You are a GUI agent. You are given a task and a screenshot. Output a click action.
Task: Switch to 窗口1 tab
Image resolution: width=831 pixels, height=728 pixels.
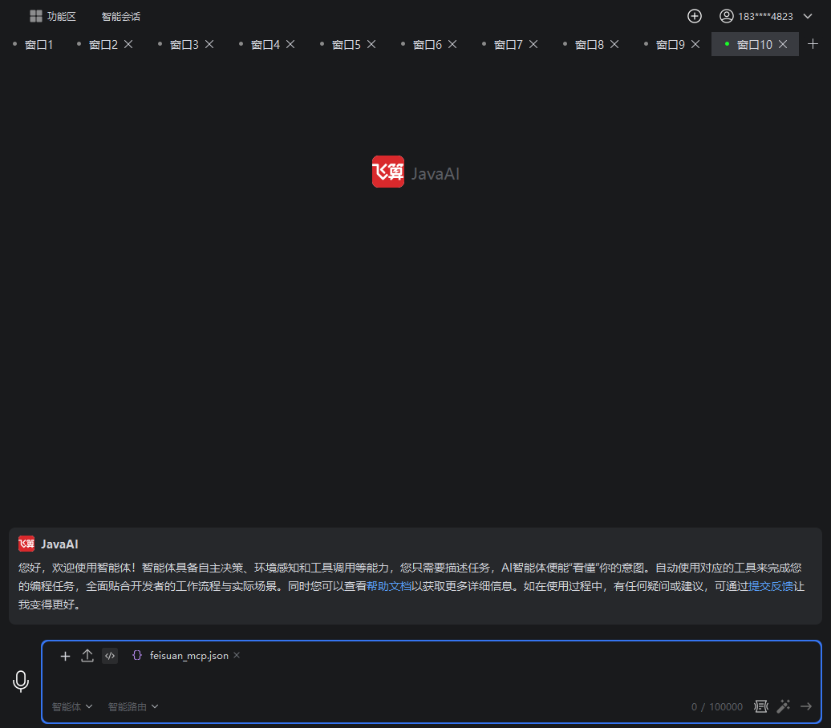point(39,45)
